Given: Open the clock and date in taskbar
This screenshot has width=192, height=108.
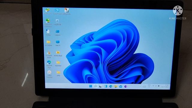Looking at the screenshot, I should coord(165,86).
